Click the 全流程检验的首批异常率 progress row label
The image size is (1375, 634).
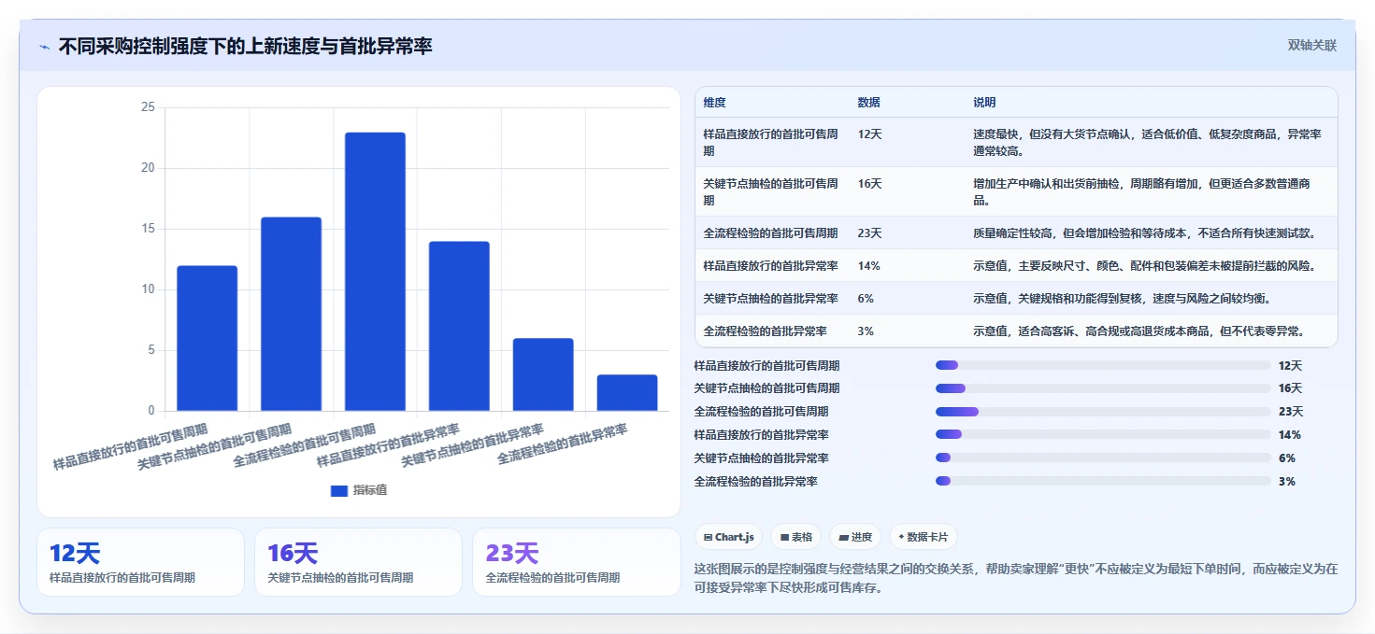(x=756, y=481)
